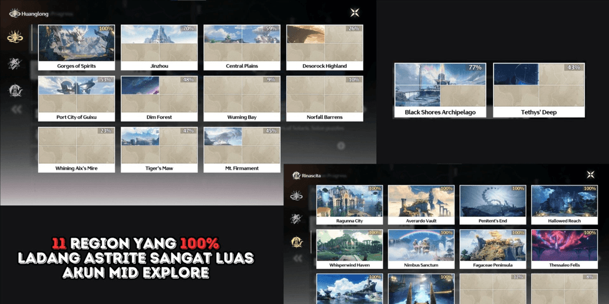Open the Norfall Barrens card
Image resolution: width=609 pixels, height=304 pixels.
[x=325, y=98]
